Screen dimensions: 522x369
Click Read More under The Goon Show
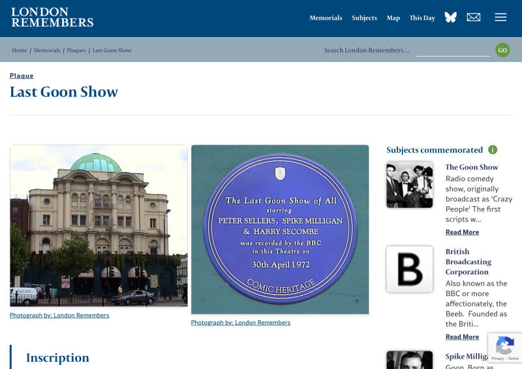(x=462, y=232)
